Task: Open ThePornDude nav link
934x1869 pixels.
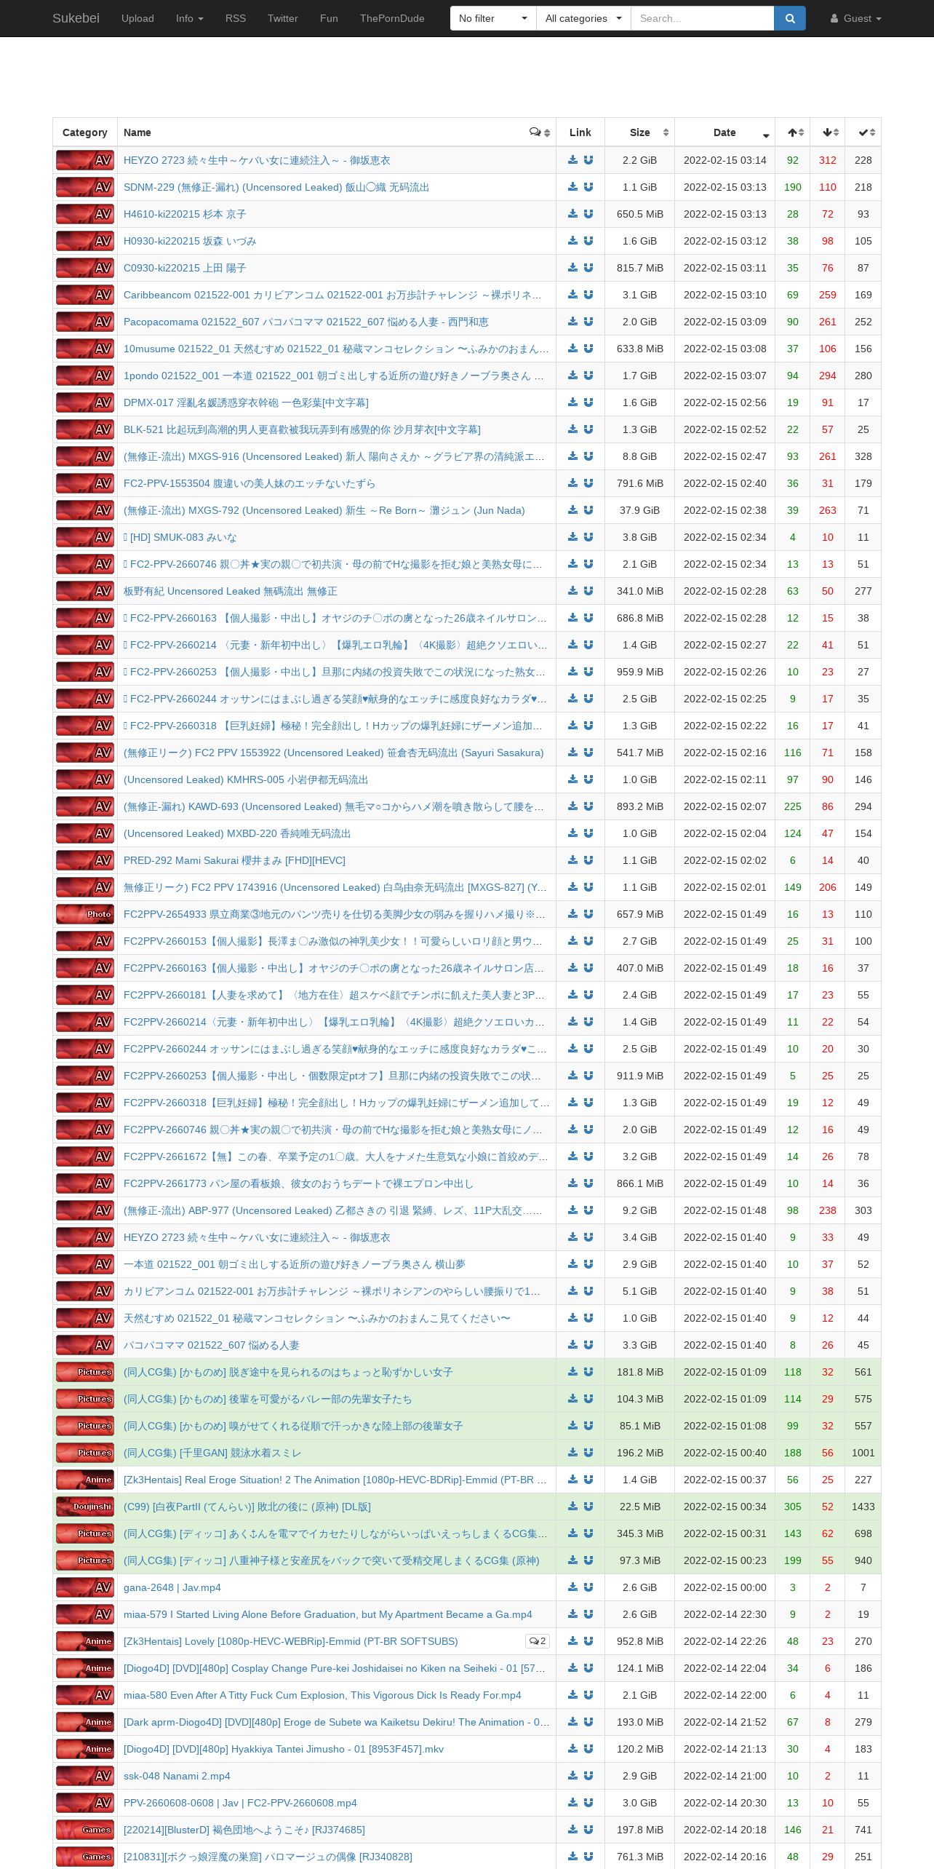Action: [392, 18]
